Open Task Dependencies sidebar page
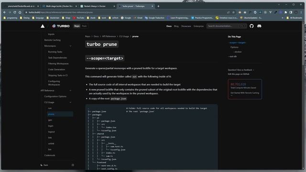This screenshot has width=306, height=172. 57,58
